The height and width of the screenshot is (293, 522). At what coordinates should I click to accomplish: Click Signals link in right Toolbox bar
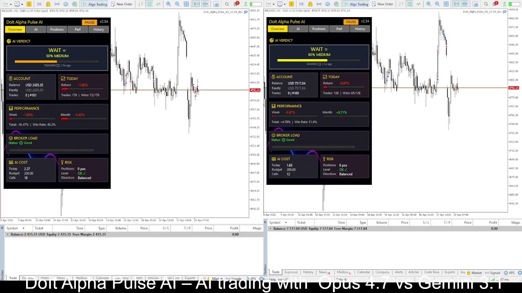pos(493,273)
